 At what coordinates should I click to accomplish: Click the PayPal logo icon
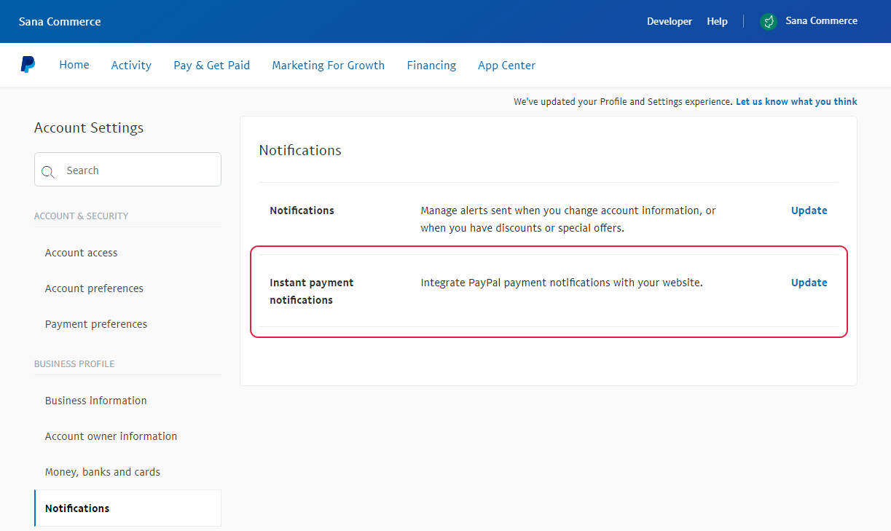point(28,65)
